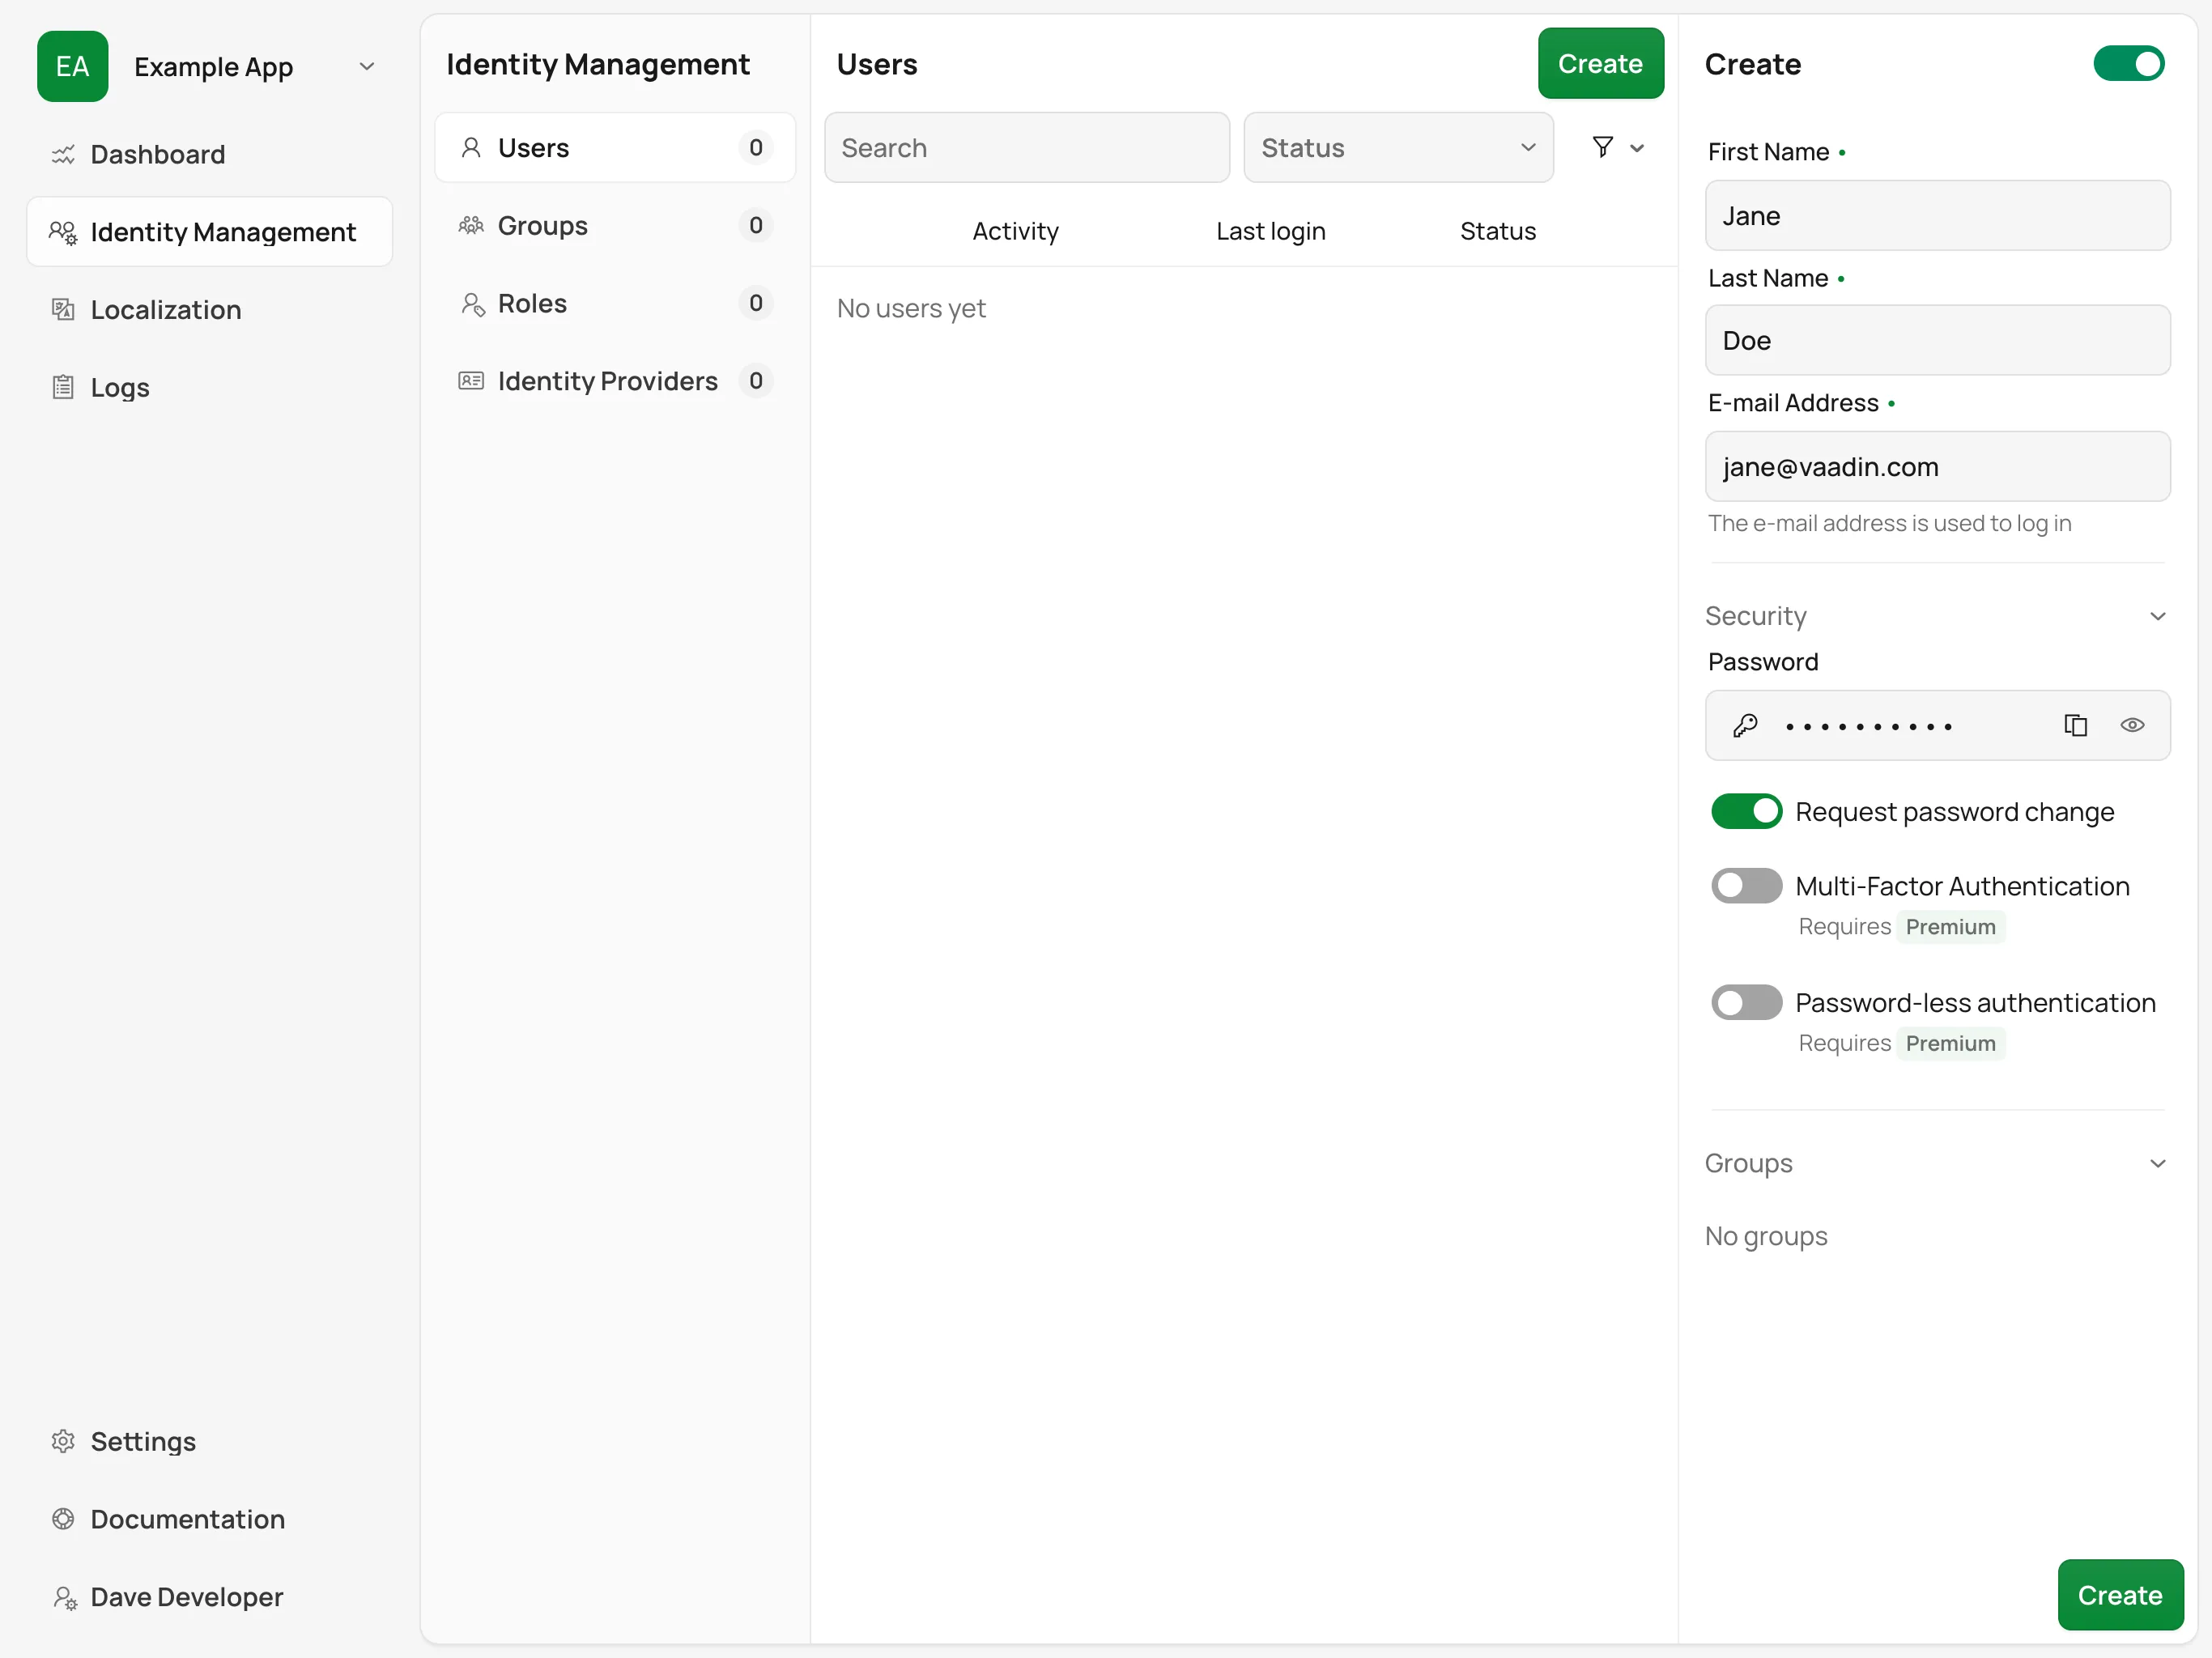Toggle the switch next to the Create header

click(2129, 63)
